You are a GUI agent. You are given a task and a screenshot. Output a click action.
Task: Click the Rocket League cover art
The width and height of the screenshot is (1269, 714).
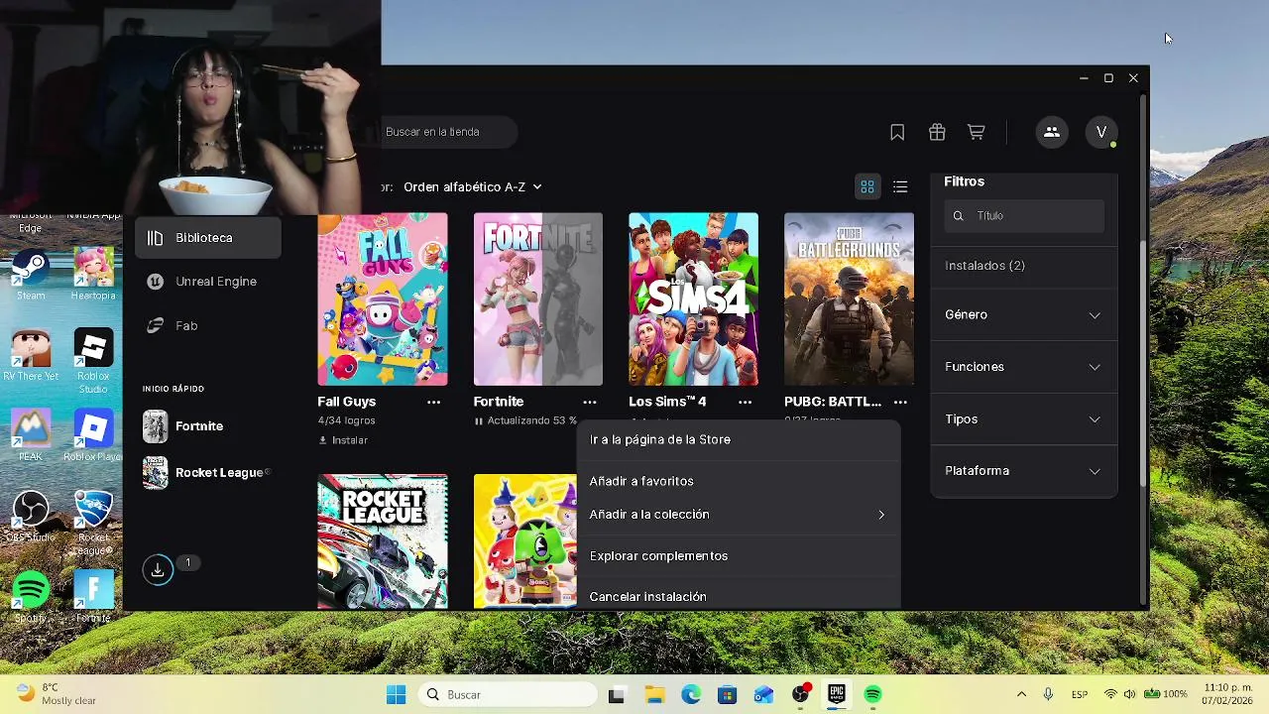tap(383, 541)
